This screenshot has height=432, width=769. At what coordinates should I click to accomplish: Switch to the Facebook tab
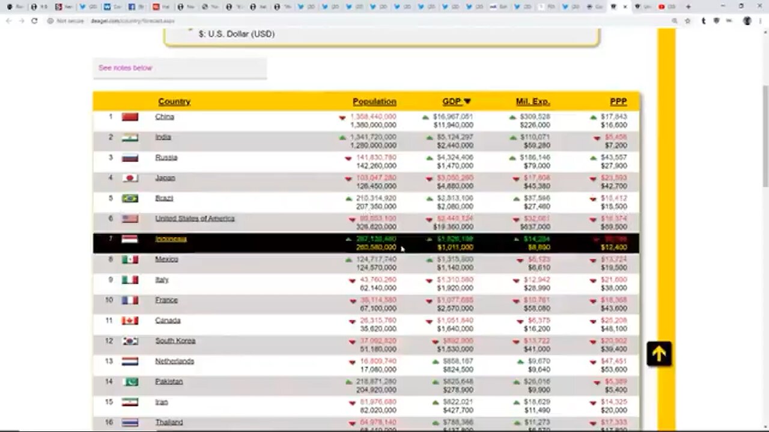click(136, 7)
